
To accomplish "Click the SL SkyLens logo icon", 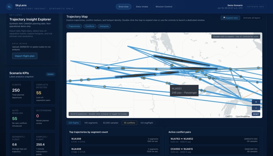I will coord(9,7).
